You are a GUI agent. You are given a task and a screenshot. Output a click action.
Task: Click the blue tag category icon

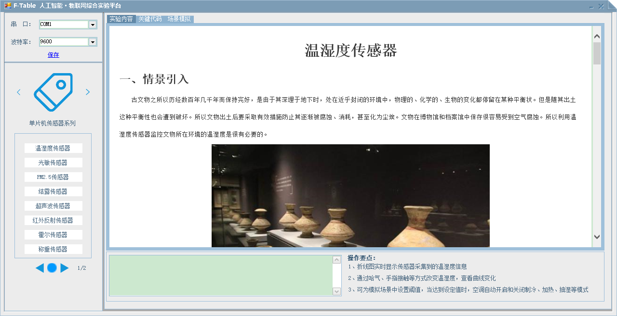pos(53,92)
